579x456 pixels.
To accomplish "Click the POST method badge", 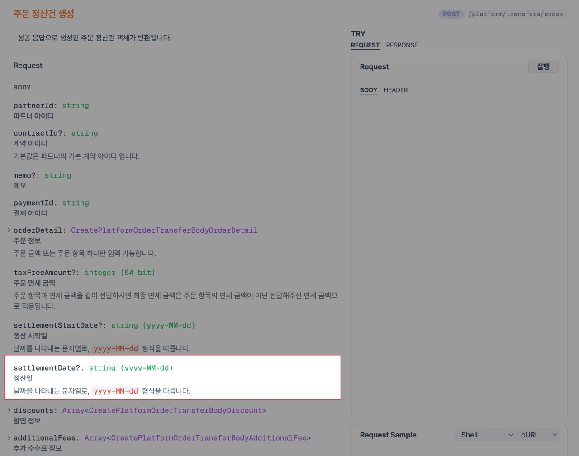I will (451, 14).
